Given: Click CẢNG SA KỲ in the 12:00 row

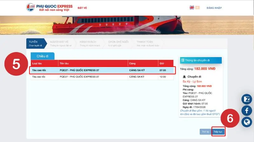Looking at the screenshot, I should [x=137, y=77].
